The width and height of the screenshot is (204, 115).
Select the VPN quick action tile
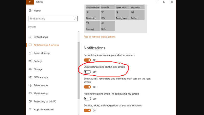point(107,15)
